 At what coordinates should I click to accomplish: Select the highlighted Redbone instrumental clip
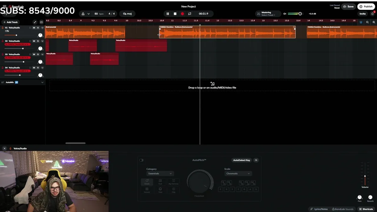227,32
